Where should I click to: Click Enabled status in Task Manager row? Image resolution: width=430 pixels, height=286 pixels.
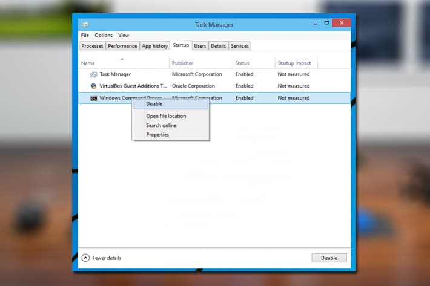(x=244, y=74)
